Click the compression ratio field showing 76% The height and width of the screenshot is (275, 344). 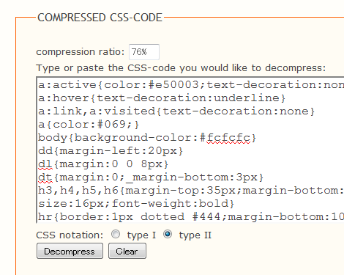pos(144,52)
